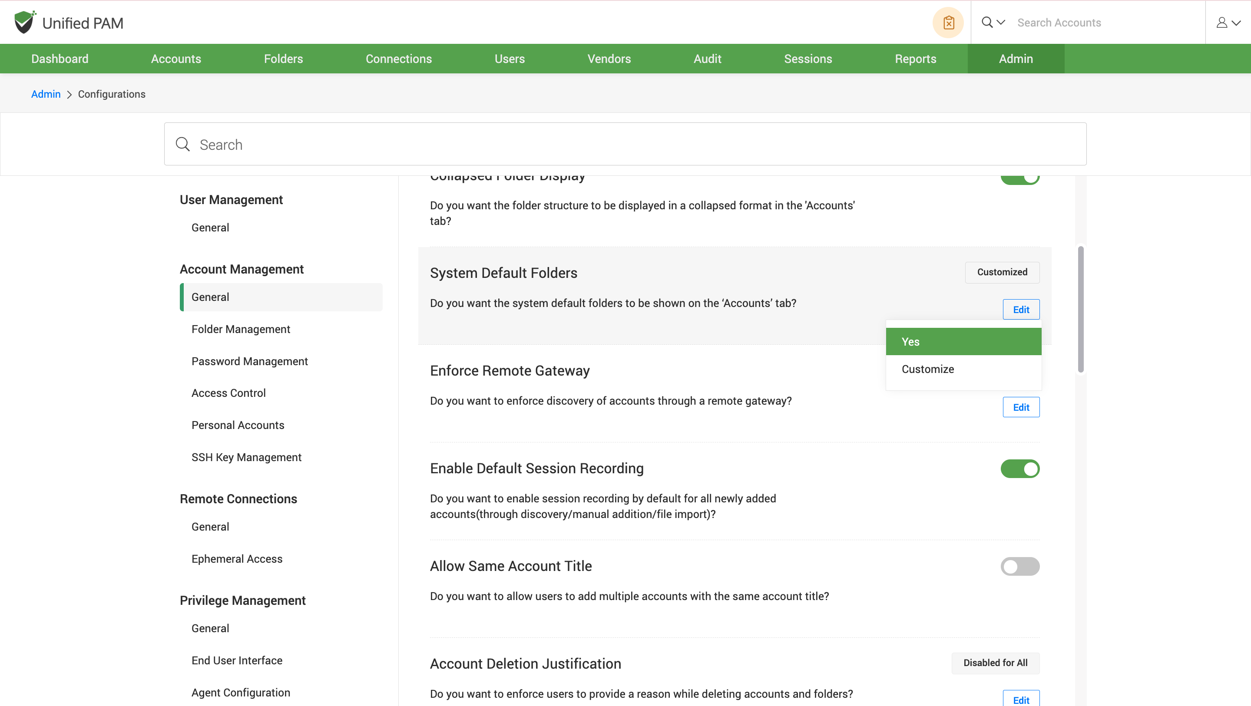The width and height of the screenshot is (1251, 706).
Task: Select Yes in the dropdown list
Action: click(963, 341)
